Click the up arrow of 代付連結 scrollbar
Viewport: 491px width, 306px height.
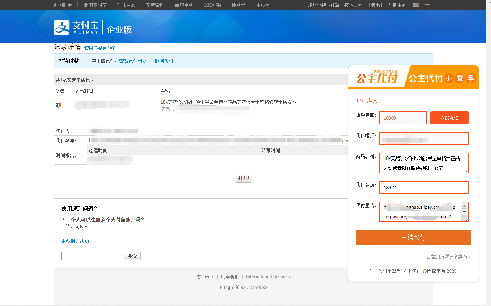(x=465, y=206)
